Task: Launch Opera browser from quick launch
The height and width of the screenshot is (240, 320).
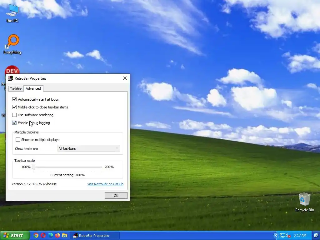Action: (43, 236)
